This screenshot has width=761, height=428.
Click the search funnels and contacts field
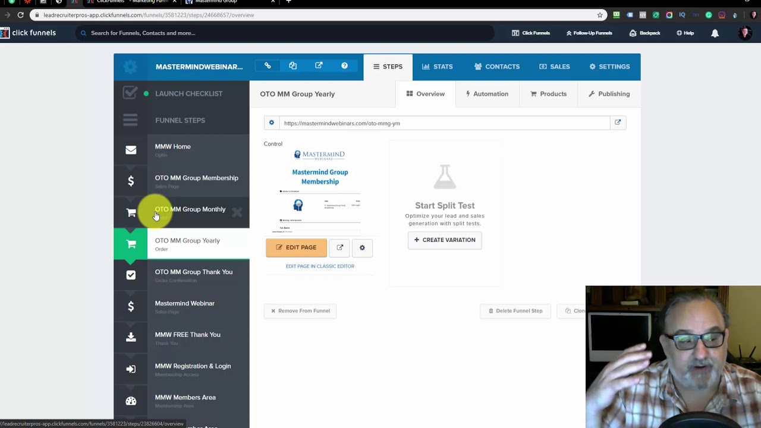coord(285,33)
